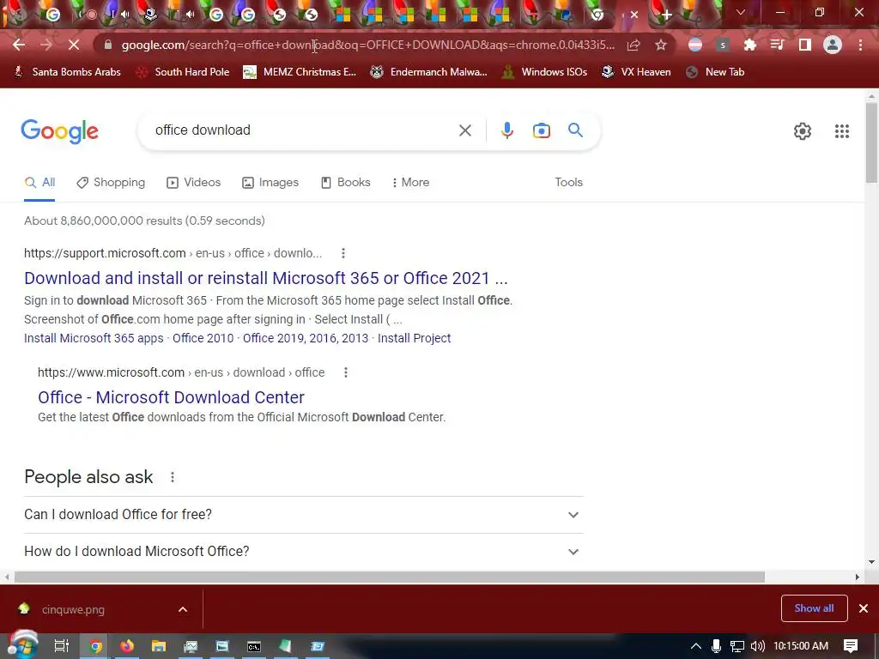
Task: Open the media controls icon in toolbar
Action: pos(777,45)
